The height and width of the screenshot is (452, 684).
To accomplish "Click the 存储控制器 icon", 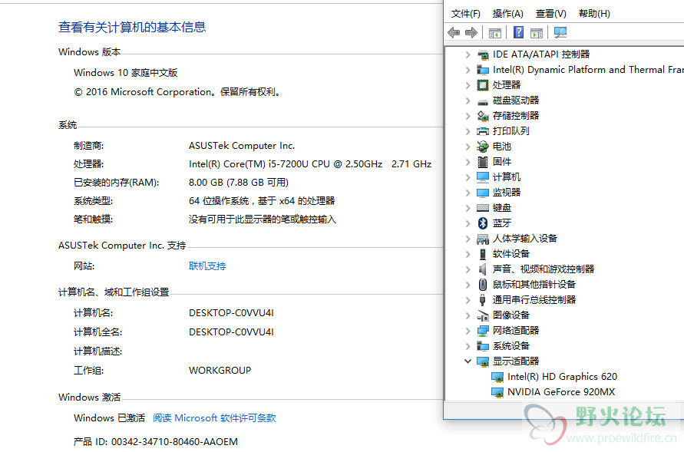I will tap(482, 116).
